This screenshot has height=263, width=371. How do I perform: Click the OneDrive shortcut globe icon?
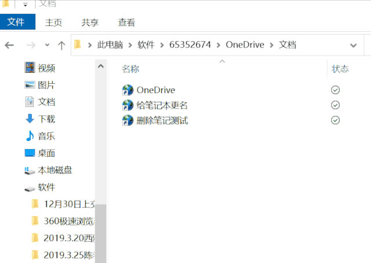pos(128,90)
